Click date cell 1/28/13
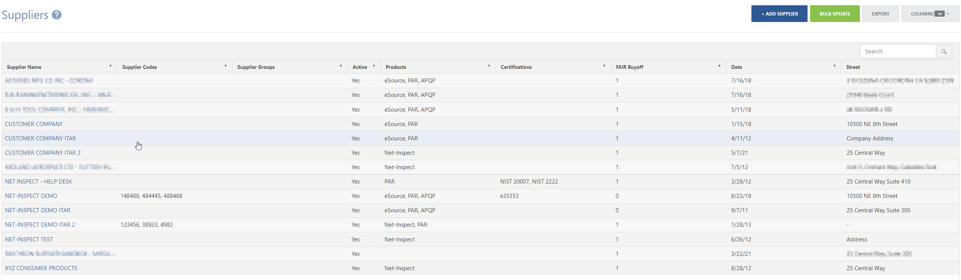961x280 pixels. 741,225
